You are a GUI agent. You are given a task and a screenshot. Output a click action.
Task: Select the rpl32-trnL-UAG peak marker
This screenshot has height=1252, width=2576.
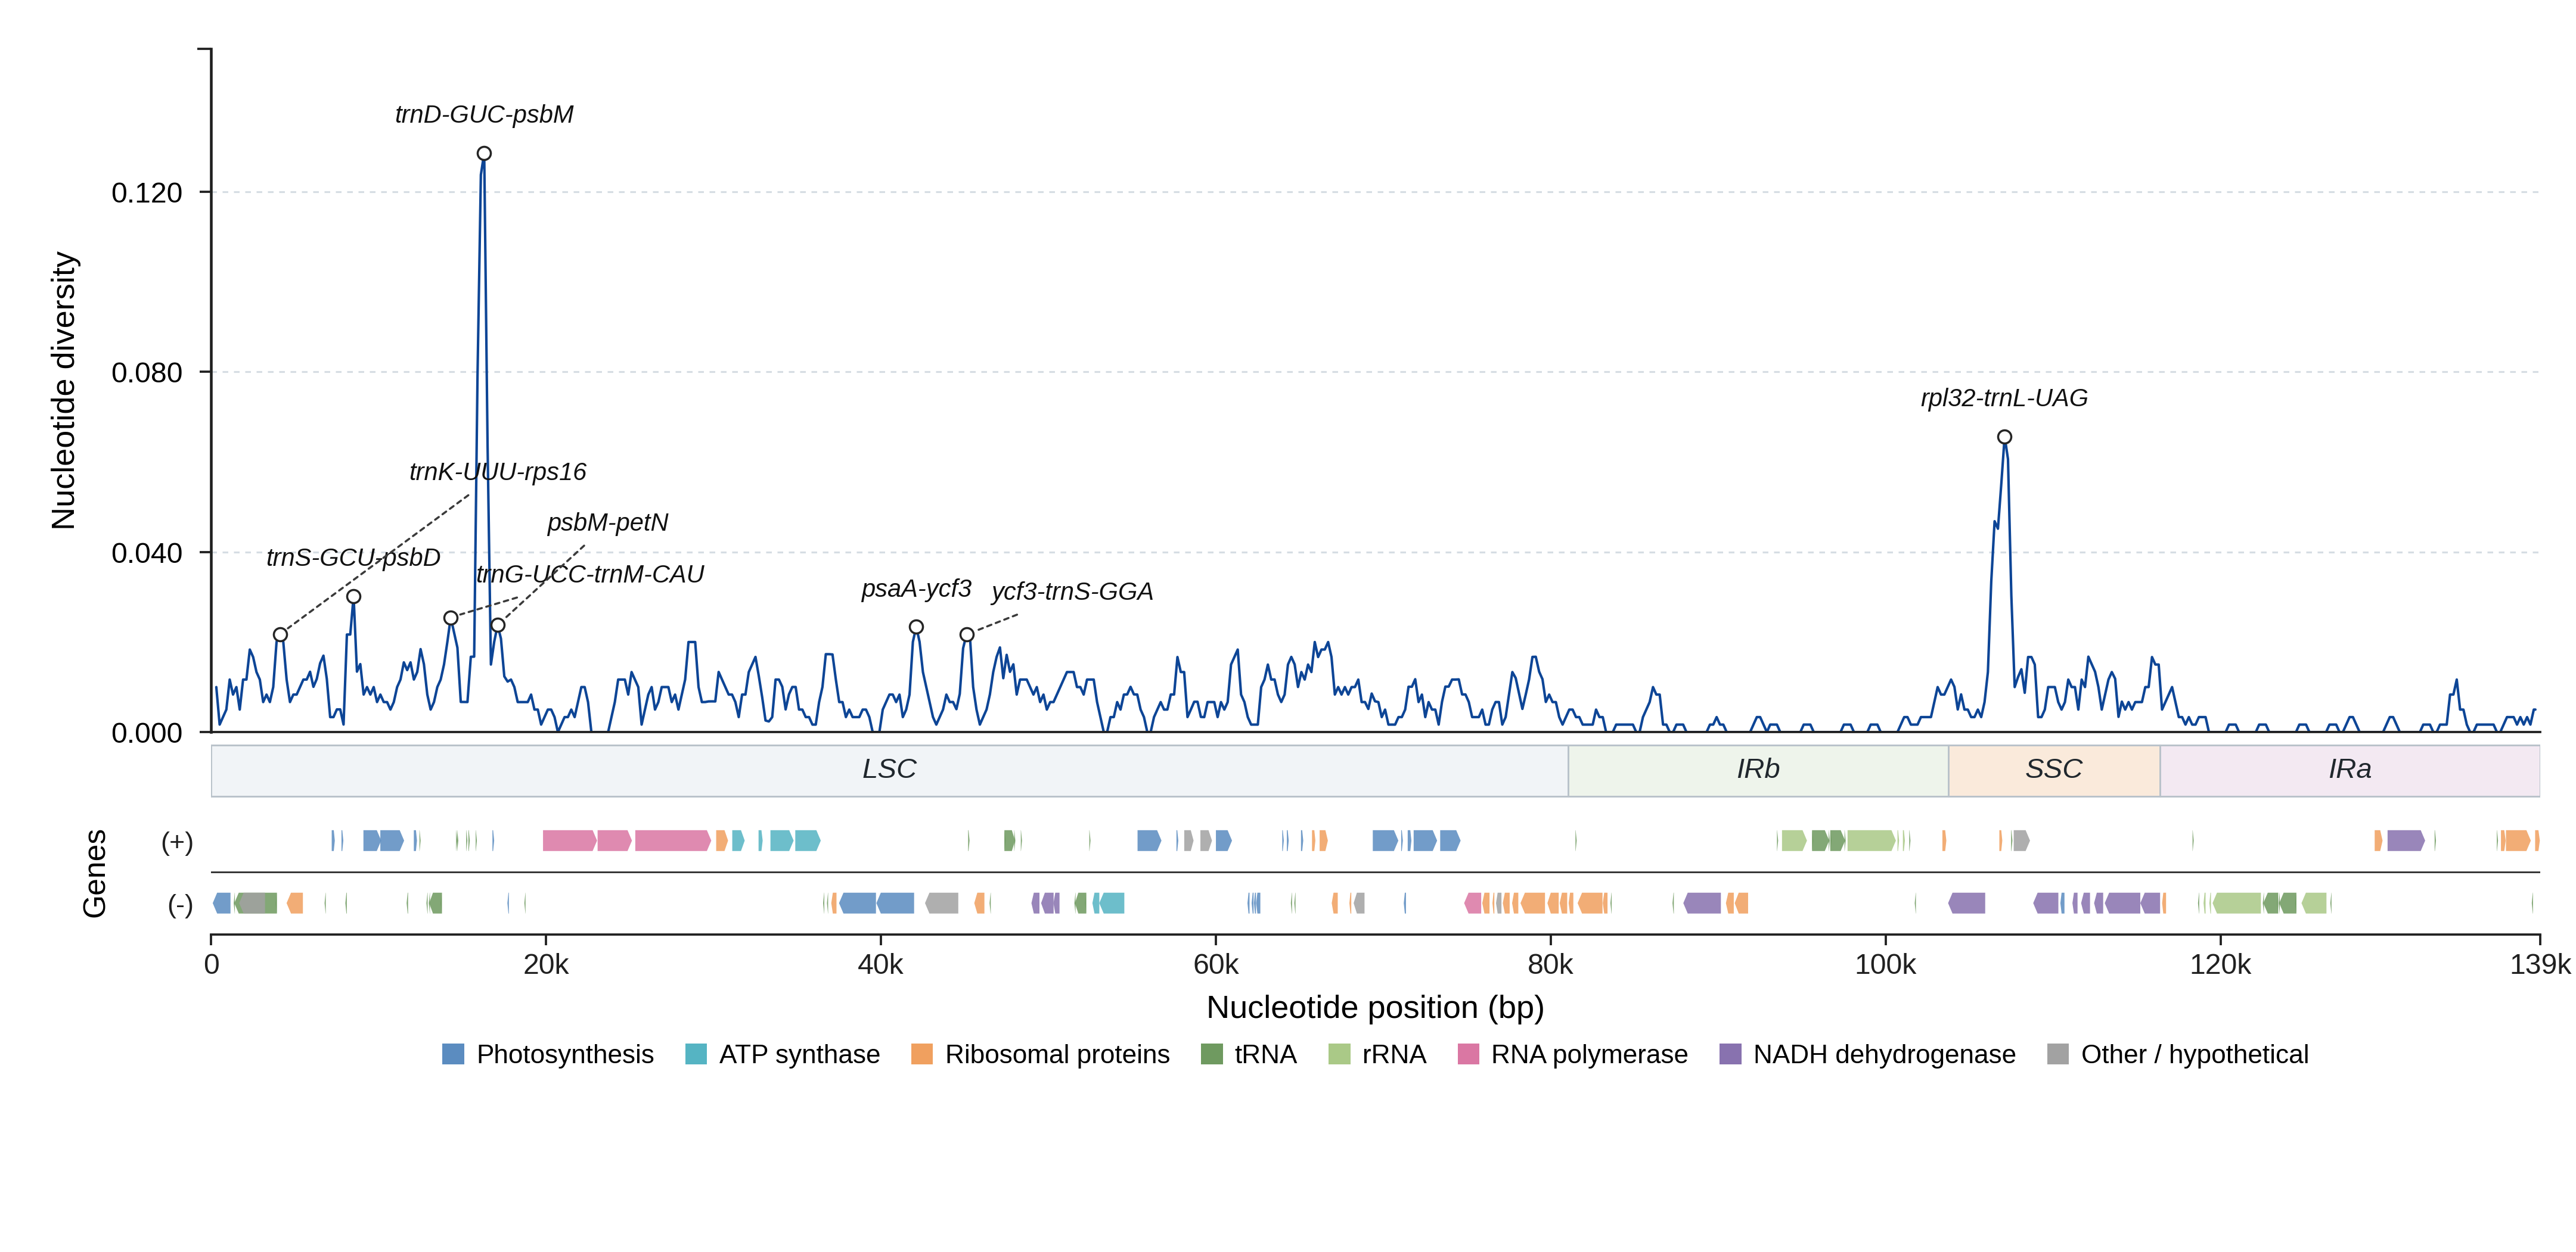2004,437
